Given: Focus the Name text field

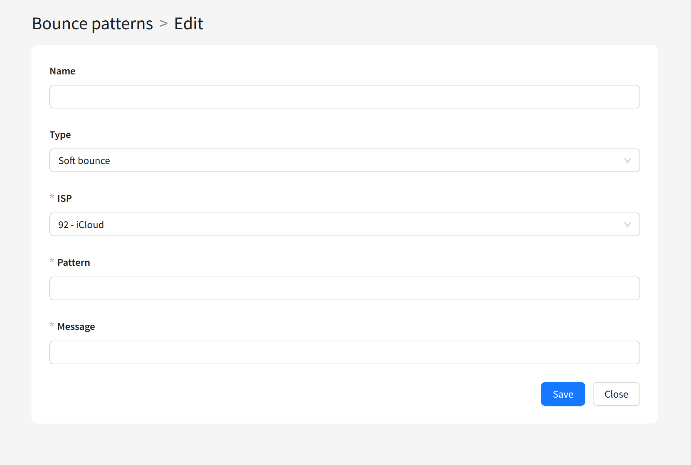Looking at the screenshot, I should [344, 97].
